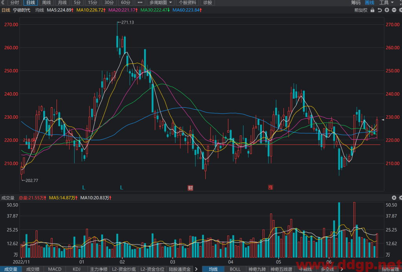Screen dimensions: 402x272
Task: Click the MA5:224.89 label
Action: click(x=60, y=10)
